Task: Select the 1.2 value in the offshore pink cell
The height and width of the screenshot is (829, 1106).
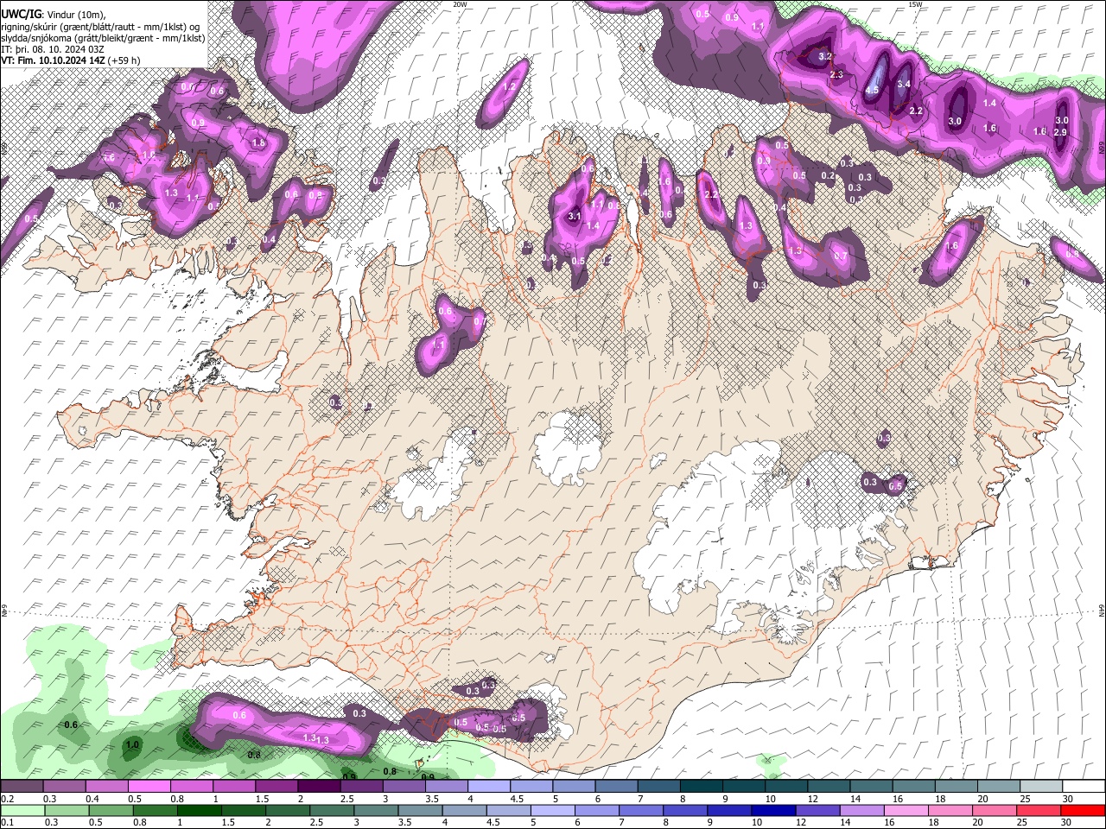Action: (509, 87)
